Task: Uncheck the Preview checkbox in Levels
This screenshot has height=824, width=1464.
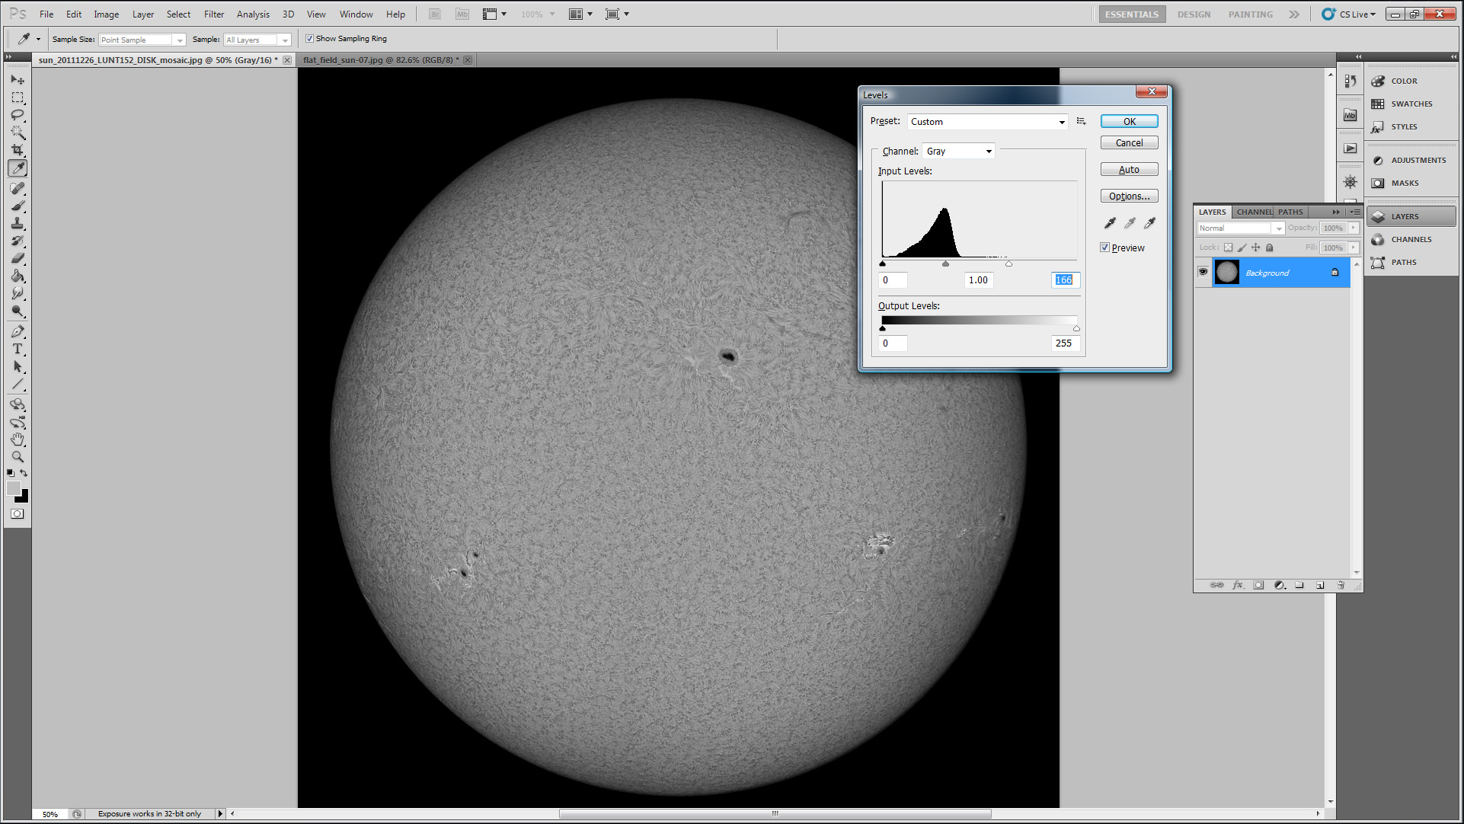Action: coord(1105,248)
